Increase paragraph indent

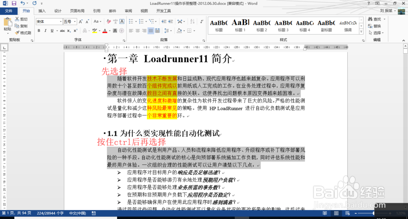[x=171, y=22]
